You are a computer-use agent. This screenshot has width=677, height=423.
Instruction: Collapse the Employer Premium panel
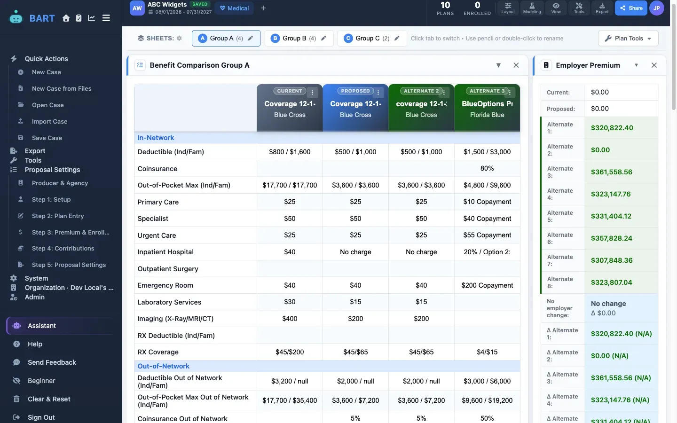pos(636,65)
